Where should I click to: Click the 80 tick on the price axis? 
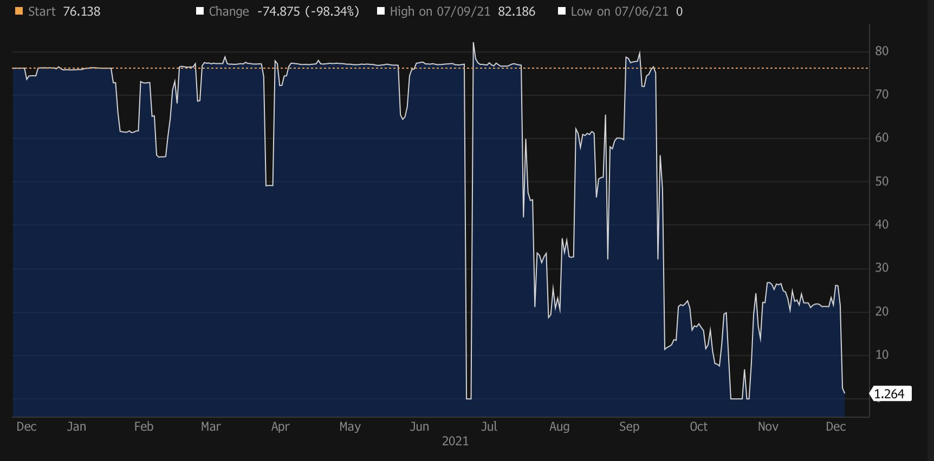[881, 51]
